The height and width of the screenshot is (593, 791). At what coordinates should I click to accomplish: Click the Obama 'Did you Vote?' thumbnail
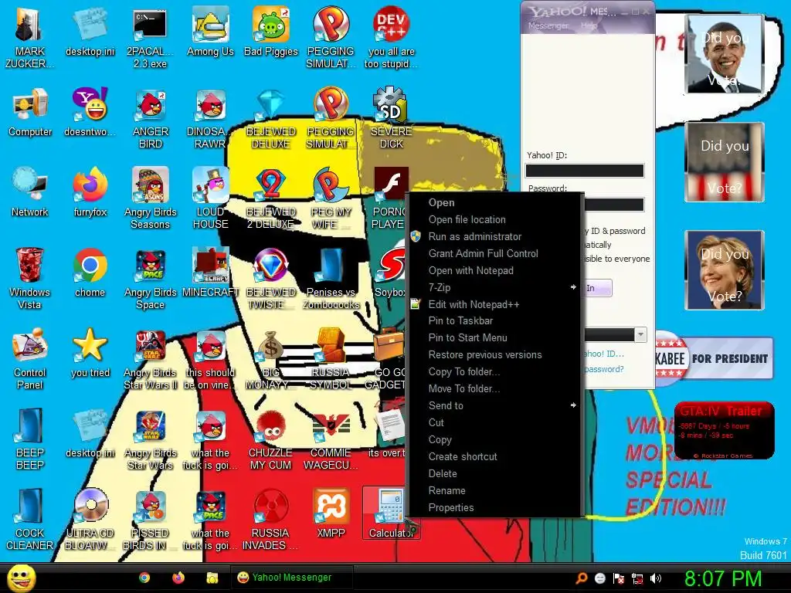tap(725, 54)
